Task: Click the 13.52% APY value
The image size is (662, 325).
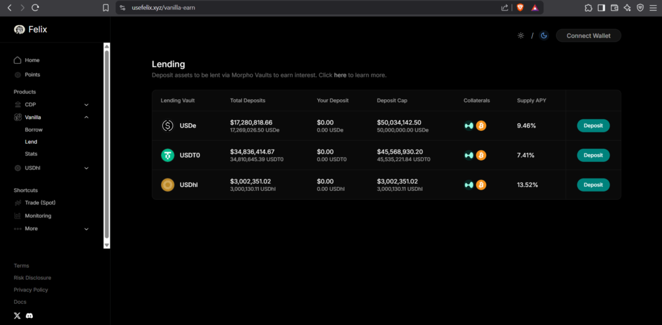Action: pyautogui.click(x=528, y=184)
